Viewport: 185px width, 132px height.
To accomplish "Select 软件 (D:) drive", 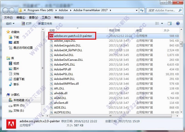I will pyautogui.click(x=19, y=105).
